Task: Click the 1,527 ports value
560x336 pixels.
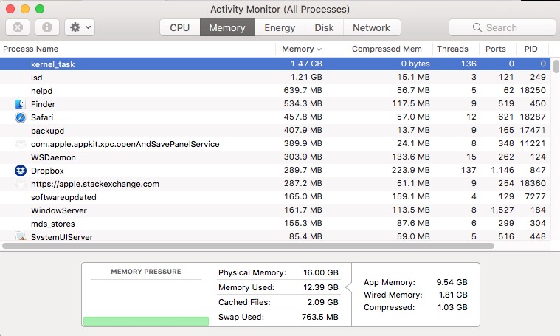Action: [502, 210]
